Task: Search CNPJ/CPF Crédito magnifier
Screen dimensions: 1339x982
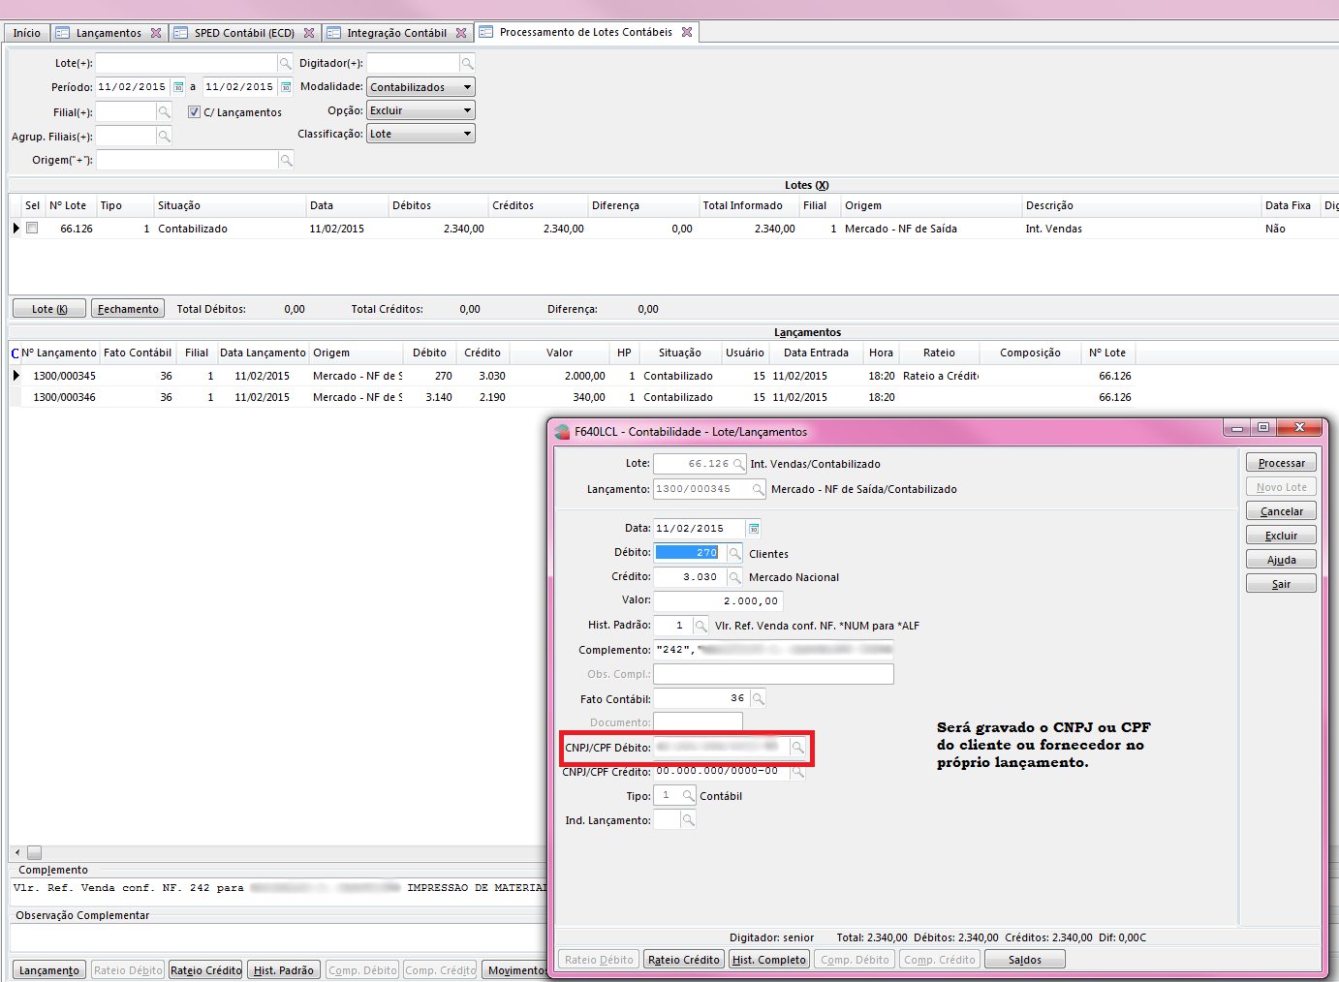Action: (x=797, y=772)
